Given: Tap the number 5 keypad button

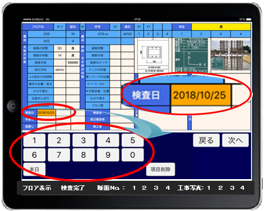Looking at the screenshot, I should (133, 140).
